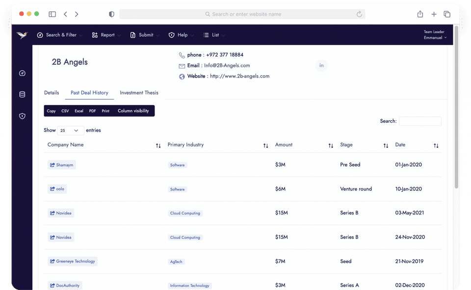Go forward with the browser forward arrow
This screenshot has width=471, height=290.
pos(77,14)
